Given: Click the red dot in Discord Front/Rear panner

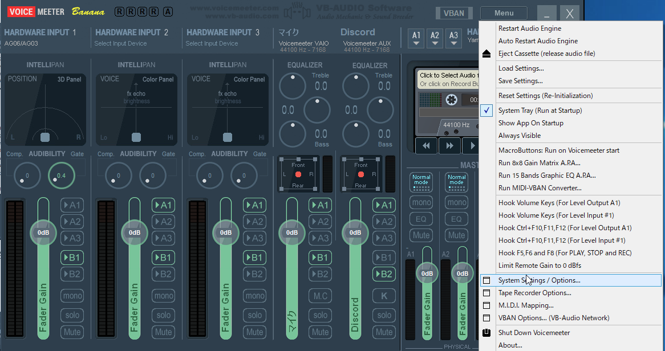Looking at the screenshot, I should click(361, 174).
